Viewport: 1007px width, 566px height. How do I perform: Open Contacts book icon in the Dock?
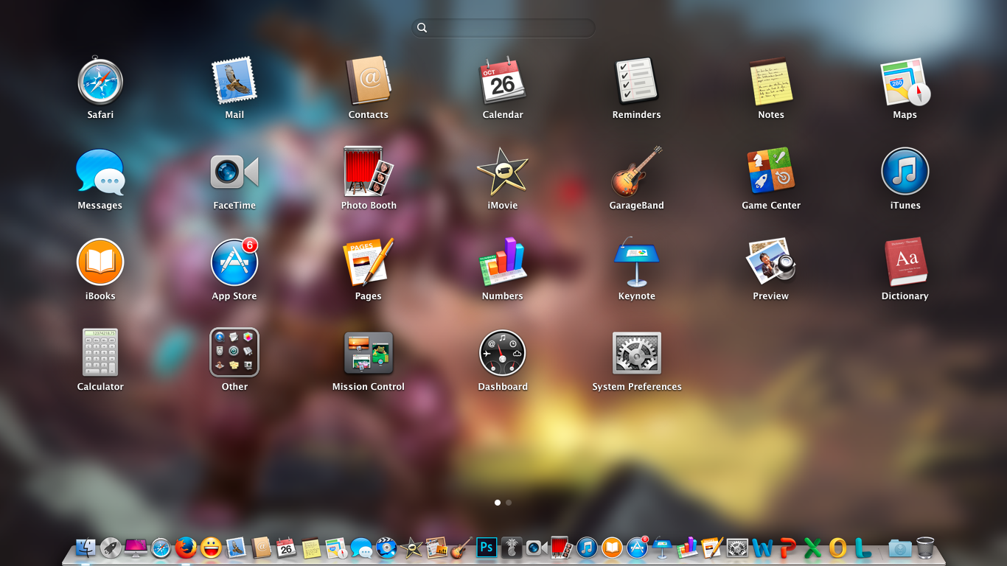261,548
